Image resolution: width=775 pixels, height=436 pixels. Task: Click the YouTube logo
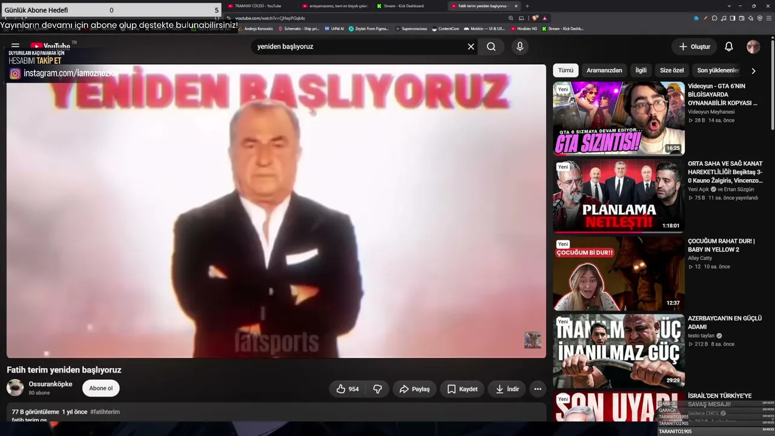click(x=50, y=46)
